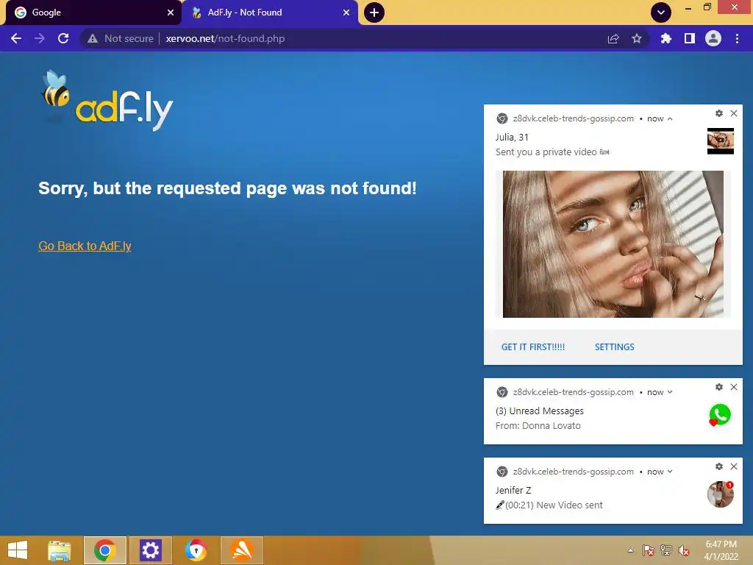Follow the Go Back to AdF.ly link
Screen dimensions: 753x565
[x=85, y=246]
